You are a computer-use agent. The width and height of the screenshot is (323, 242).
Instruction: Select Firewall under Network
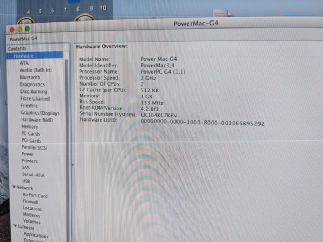[30, 202]
